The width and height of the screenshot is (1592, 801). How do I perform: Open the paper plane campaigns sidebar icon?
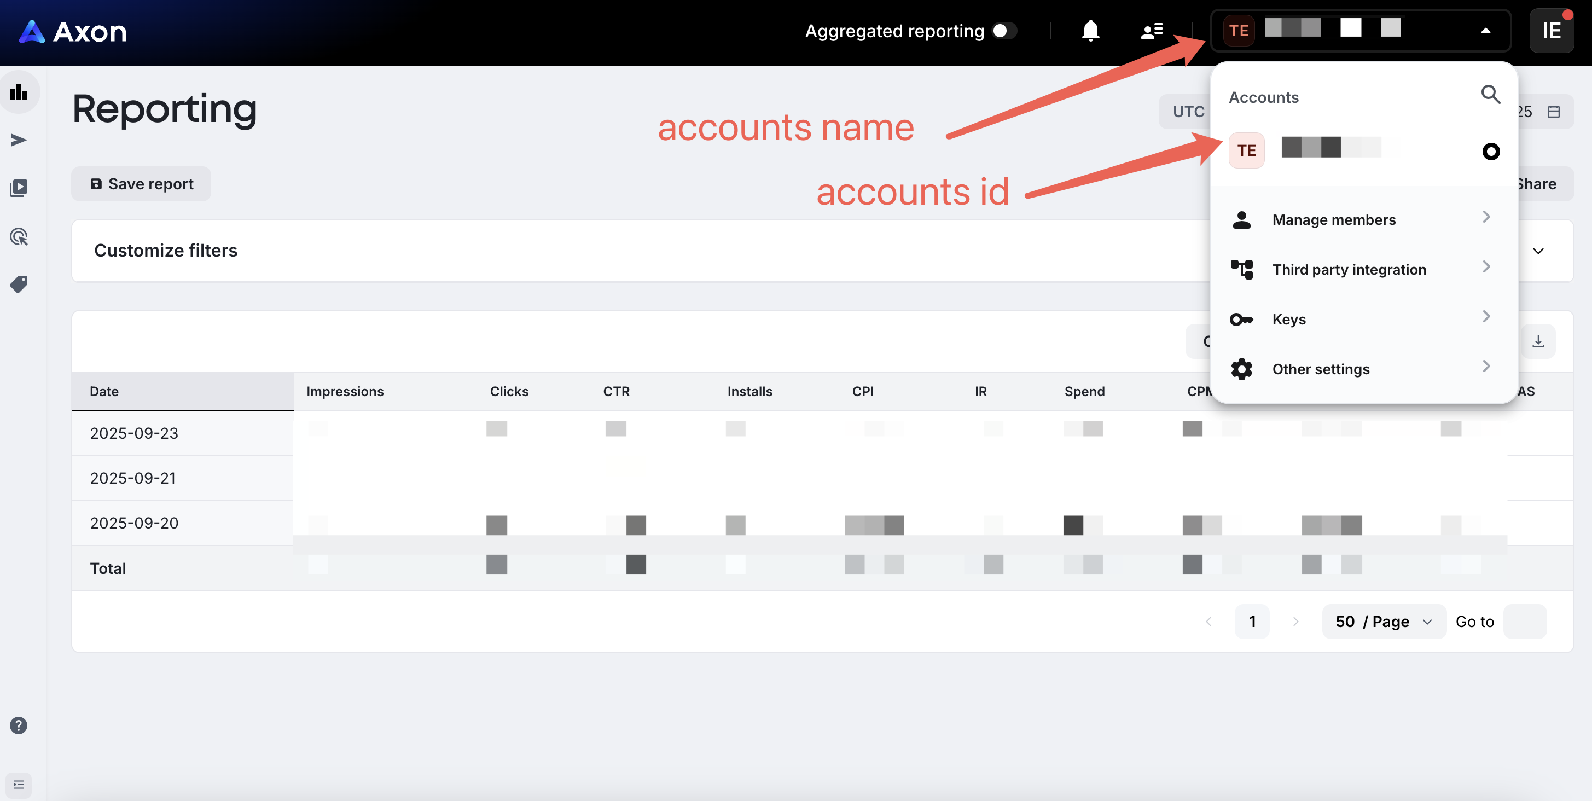click(x=19, y=140)
